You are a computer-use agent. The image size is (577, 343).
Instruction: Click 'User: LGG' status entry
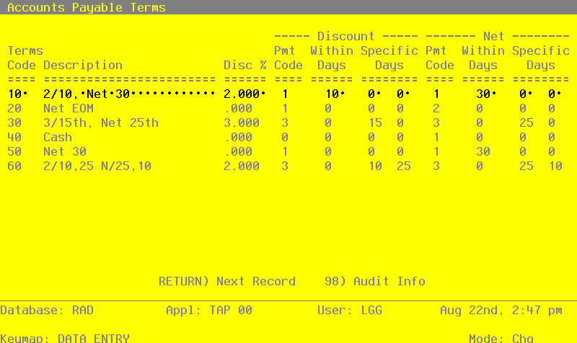[350, 311]
